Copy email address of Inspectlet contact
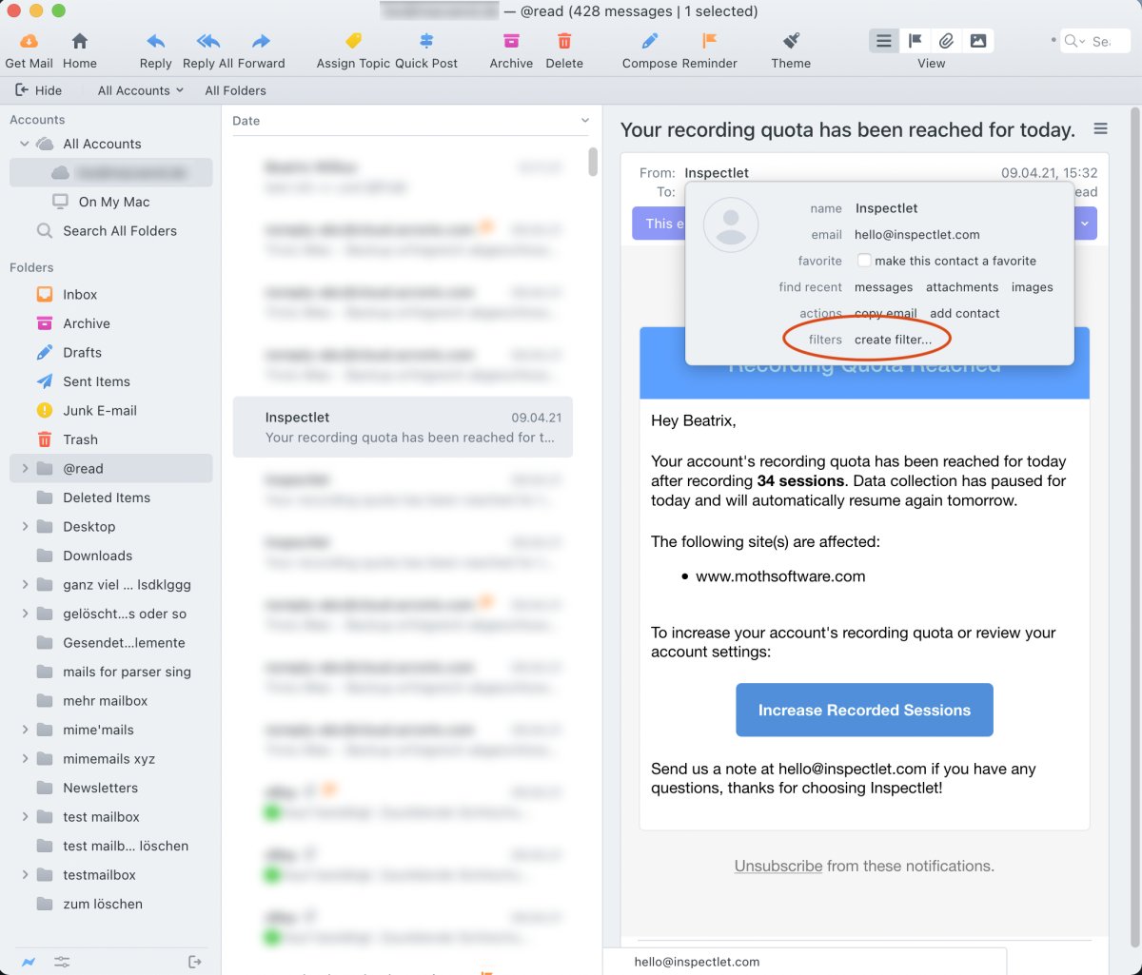Screen dimensions: 1142x975 (885, 313)
